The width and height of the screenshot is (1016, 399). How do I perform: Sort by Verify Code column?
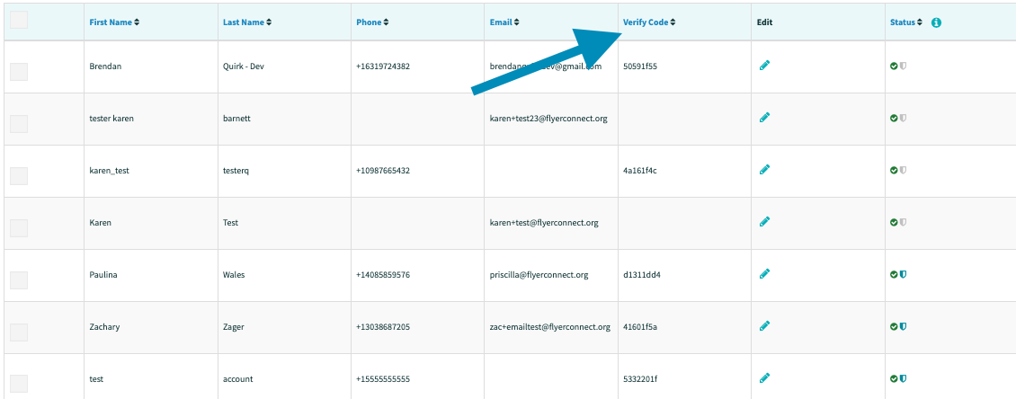[649, 22]
